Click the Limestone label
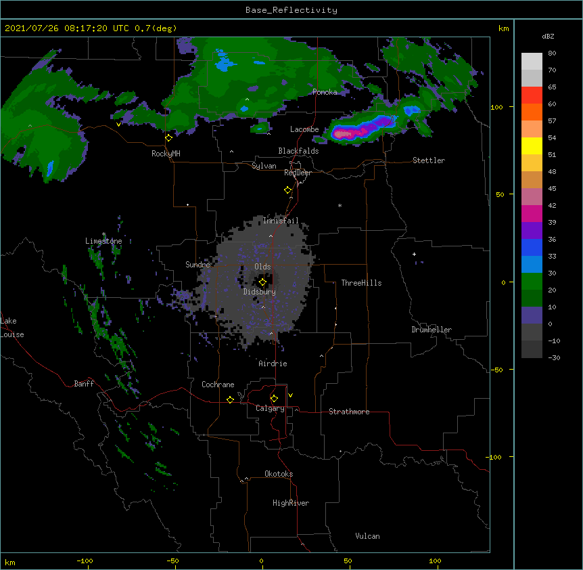Viewport: 583px width, 570px height. pyautogui.click(x=103, y=241)
